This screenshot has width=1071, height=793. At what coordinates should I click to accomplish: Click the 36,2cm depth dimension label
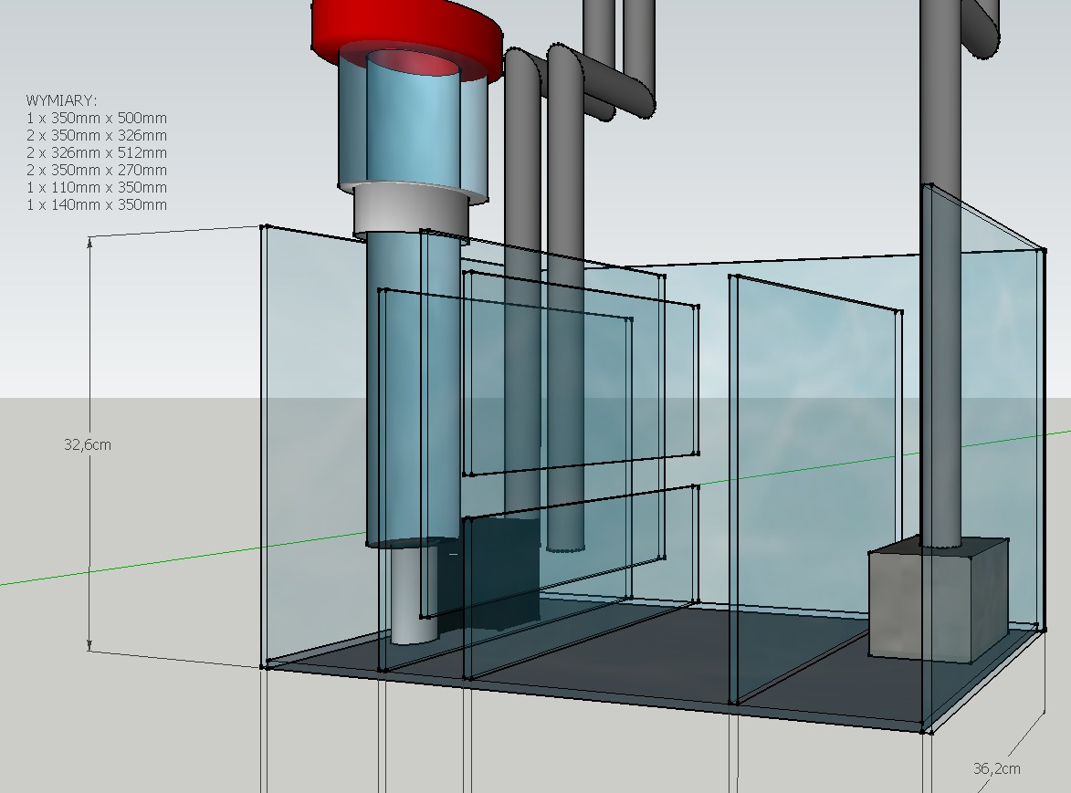(x=996, y=768)
